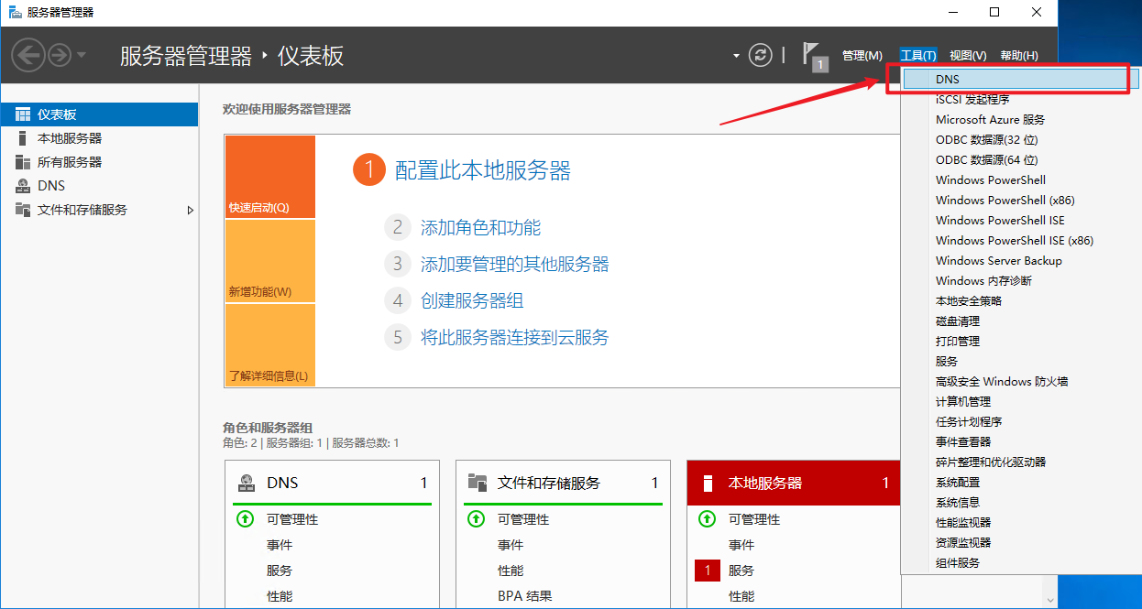Expand the 文件和存储服务 submenu arrow
1142x609 pixels.
(x=190, y=210)
